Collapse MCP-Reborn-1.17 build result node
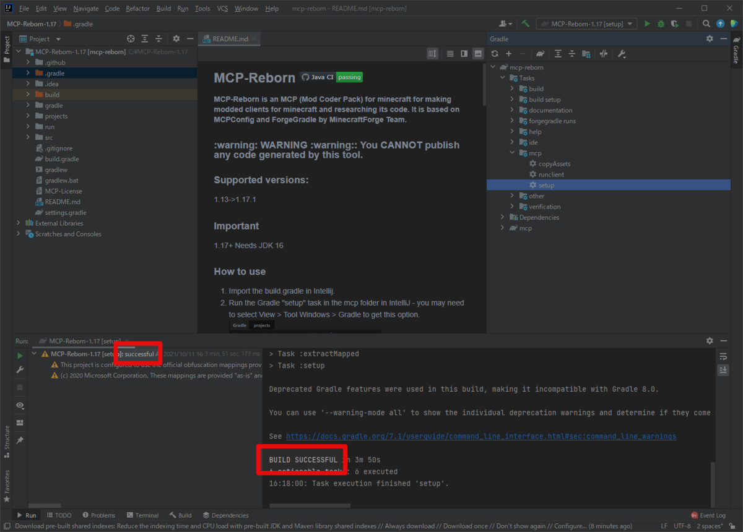The image size is (743, 532). [33, 354]
